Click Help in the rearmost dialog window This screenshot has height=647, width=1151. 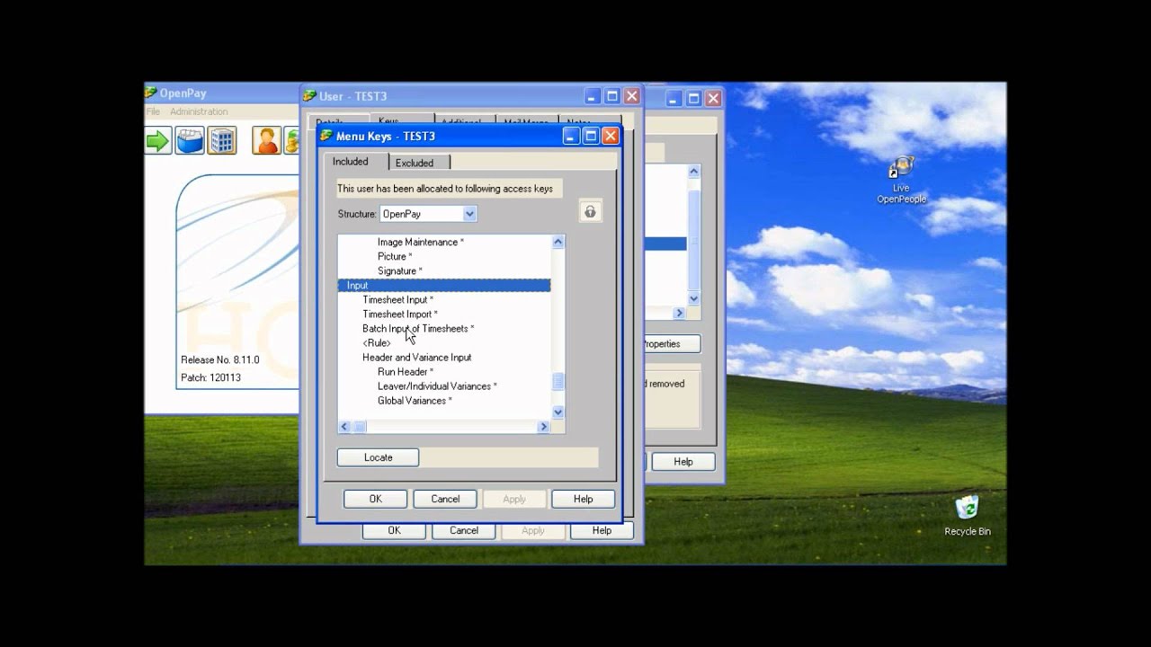pos(683,462)
